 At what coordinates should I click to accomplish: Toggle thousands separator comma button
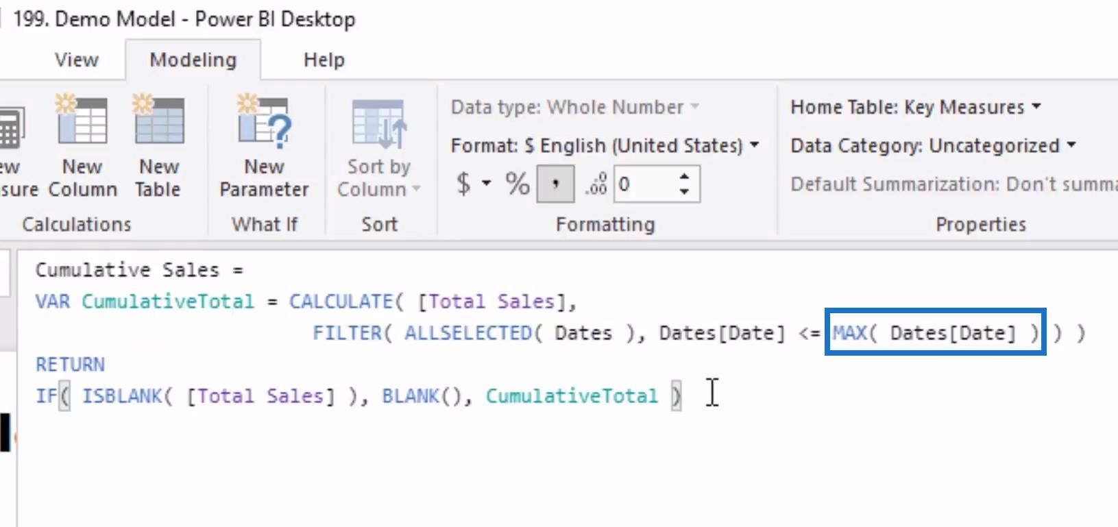point(555,184)
